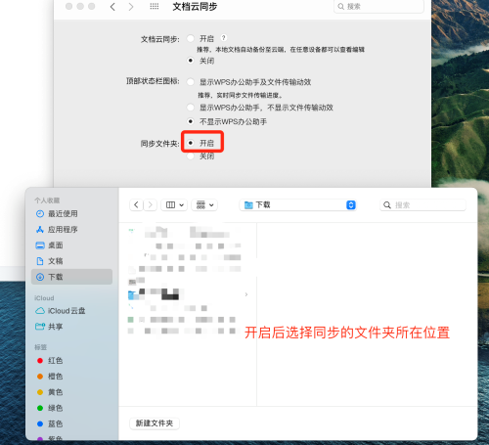Open the column view mode dropdown
489x445 pixels.
tap(175, 205)
